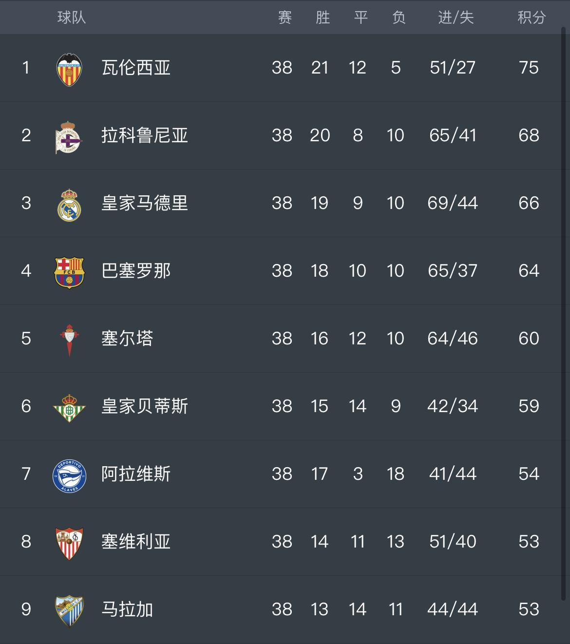Click the 积分 column header
The image size is (570, 644).
(x=532, y=18)
